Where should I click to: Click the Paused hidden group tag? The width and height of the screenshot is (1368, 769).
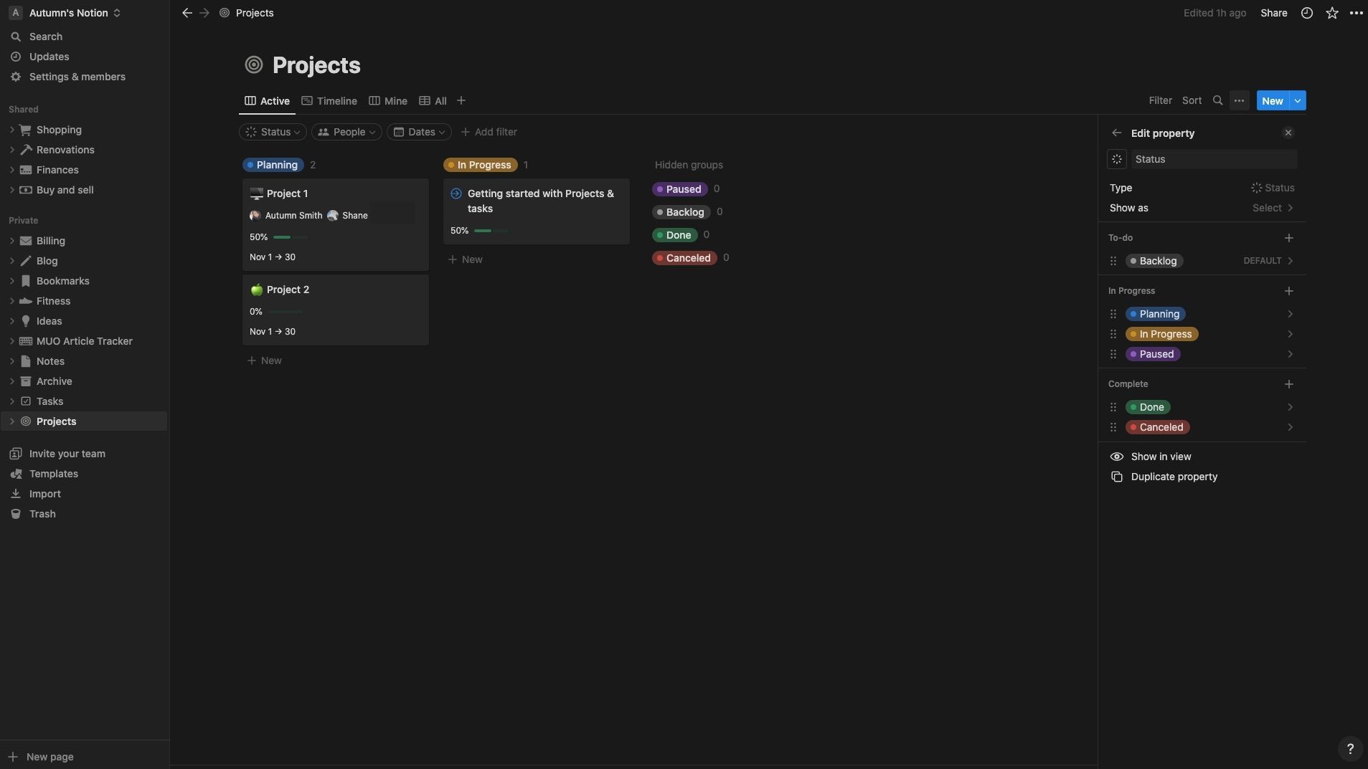point(679,189)
